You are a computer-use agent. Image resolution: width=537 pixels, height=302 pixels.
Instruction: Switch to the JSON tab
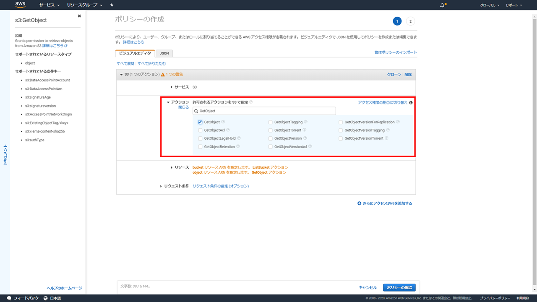(x=164, y=53)
